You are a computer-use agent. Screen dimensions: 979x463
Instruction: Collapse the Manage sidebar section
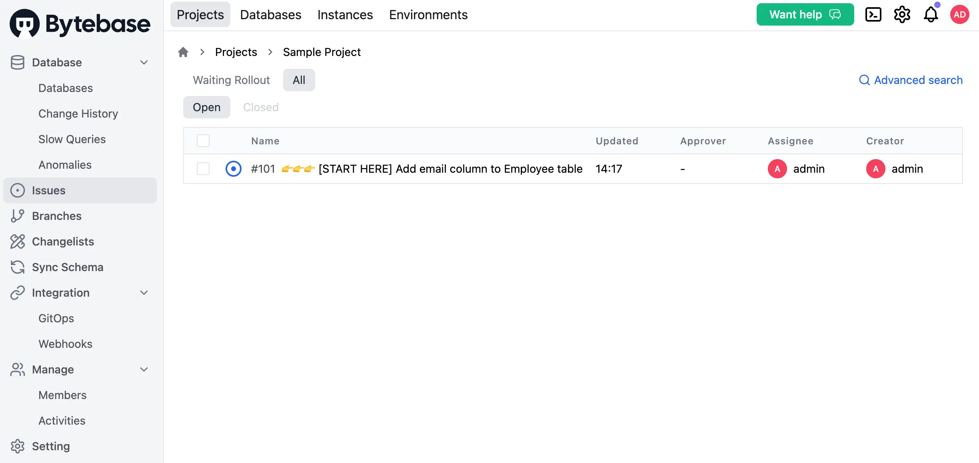pos(144,369)
